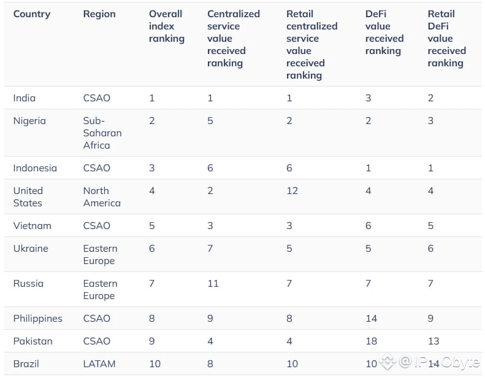Select the Nigeria country cell

click(x=29, y=120)
